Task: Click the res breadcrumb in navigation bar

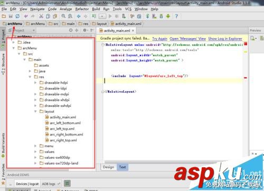Action: coord(83,24)
